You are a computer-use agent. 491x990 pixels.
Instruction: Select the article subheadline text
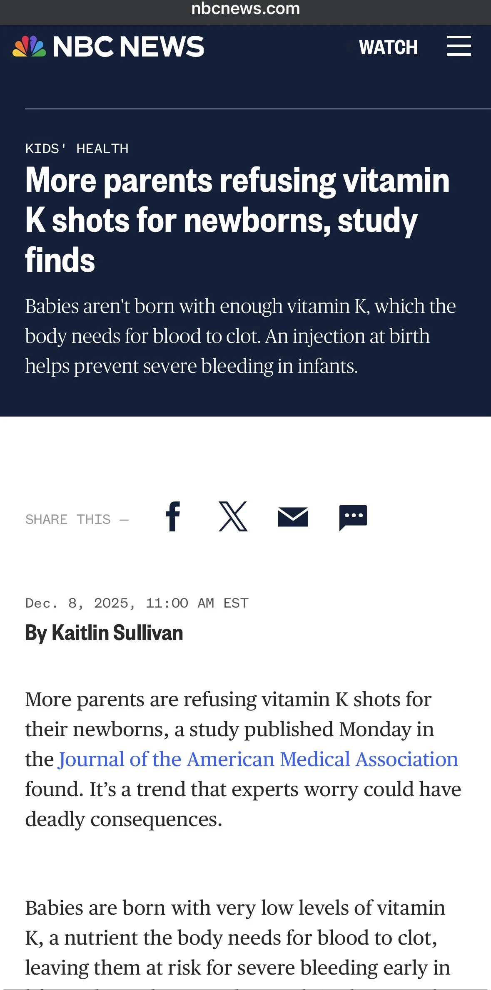pyautogui.click(x=241, y=335)
